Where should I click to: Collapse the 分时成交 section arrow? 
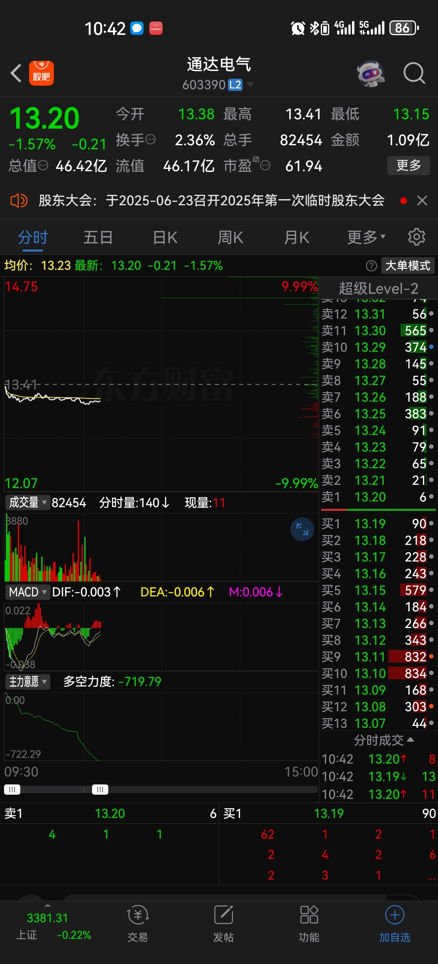click(410, 740)
